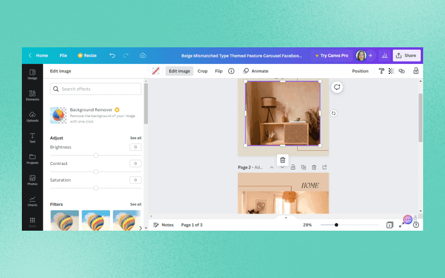The width and height of the screenshot is (445, 278).
Task: Click the Animate button
Action: click(256, 71)
